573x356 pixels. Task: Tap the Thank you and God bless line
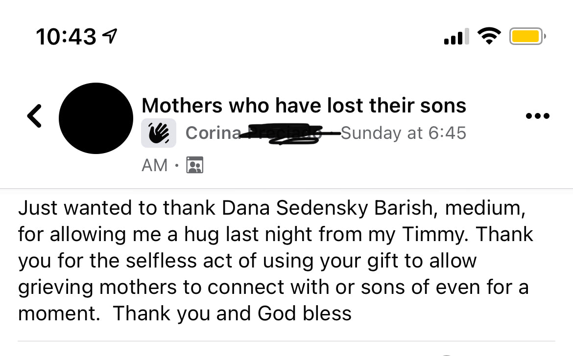tap(185, 313)
